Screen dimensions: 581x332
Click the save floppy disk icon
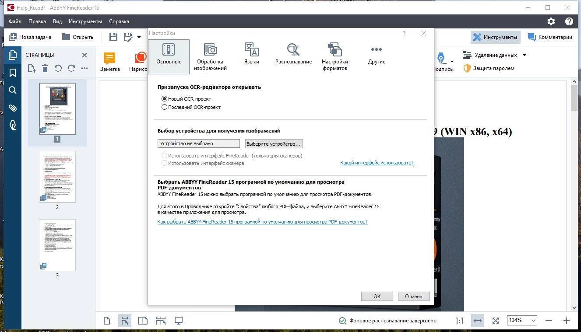[x=113, y=37]
